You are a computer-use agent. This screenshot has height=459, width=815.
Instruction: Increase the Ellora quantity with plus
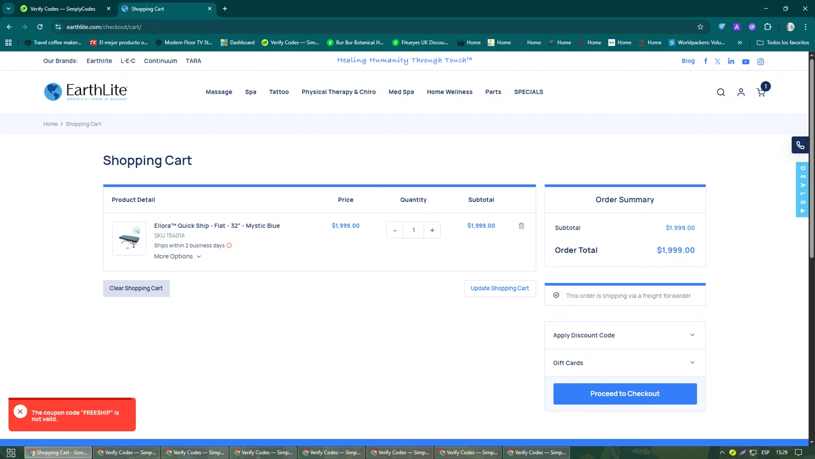432,230
